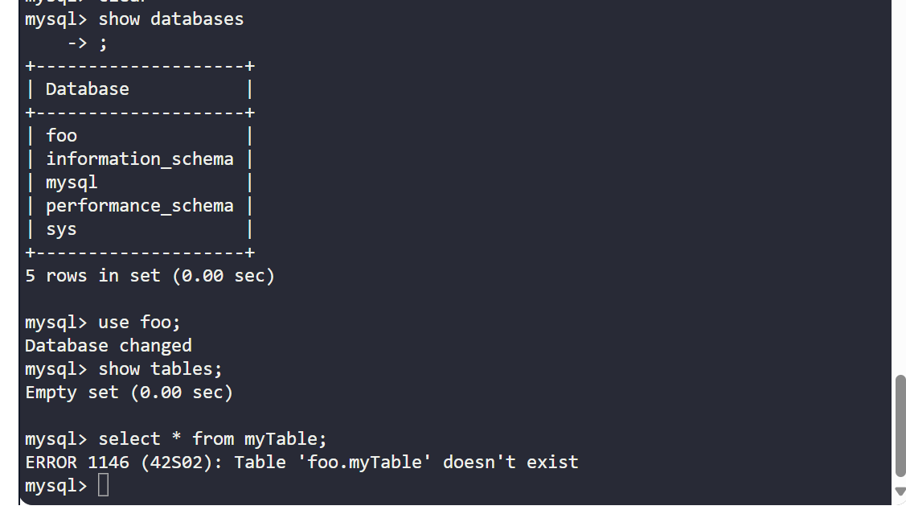Click the 'show databases' command text
Screen dimensions: 906x510
point(171,19)
